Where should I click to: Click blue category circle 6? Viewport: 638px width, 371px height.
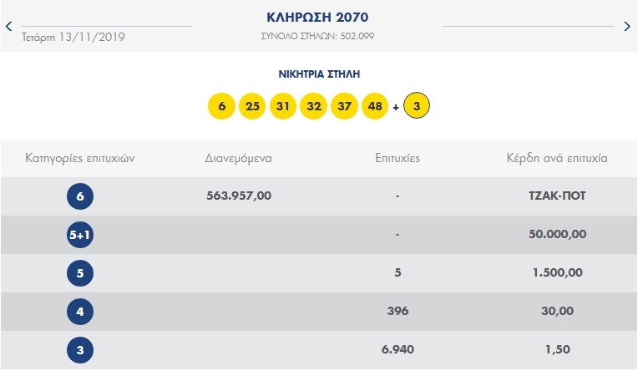[80, 196]
